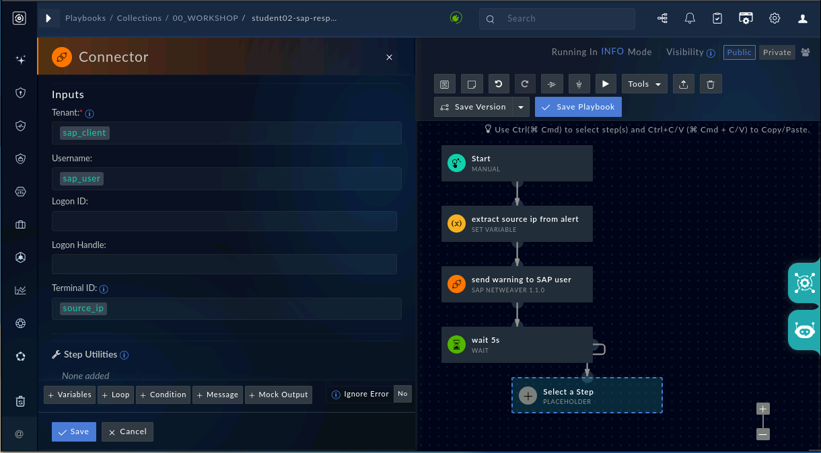Screen dimensions: 821x453
Task: Expand the navigation with the arrow next to Playbooks
Action: click(48, 18)
